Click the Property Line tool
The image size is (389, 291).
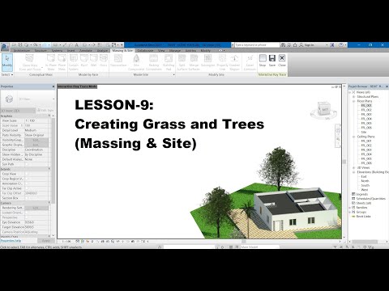(222, 62)
